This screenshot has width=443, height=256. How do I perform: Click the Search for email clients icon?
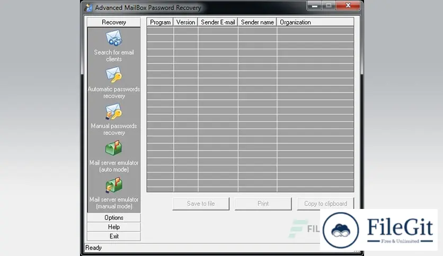114,38
